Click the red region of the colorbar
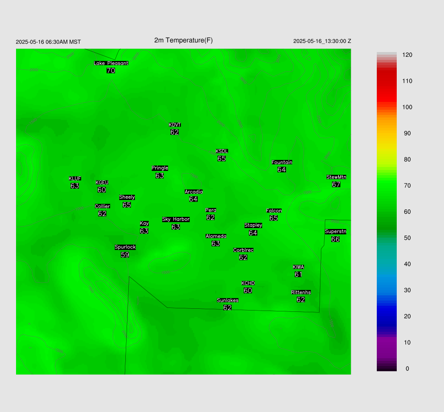Screen dimensions: 444x412 point(386,85)
